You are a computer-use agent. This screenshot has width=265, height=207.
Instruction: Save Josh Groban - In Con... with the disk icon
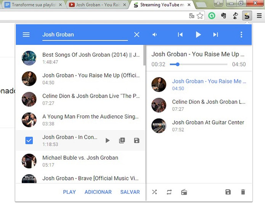point(137,140)
